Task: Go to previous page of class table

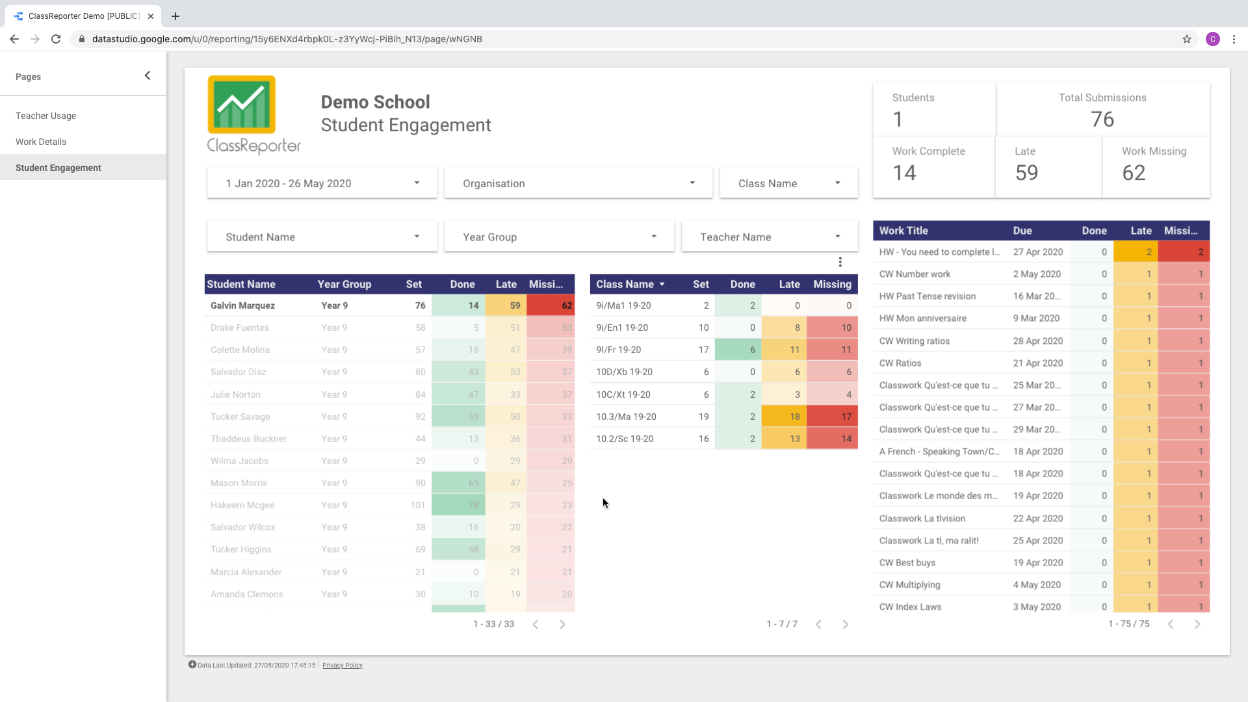Action: [x=818, y=625]
